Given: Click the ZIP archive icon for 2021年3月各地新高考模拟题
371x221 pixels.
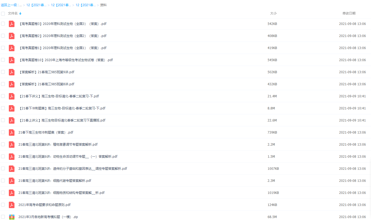Looking at the screenshot, I should pos(12,217).
